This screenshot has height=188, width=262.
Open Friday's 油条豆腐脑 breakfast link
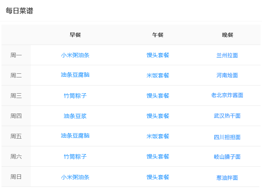(75, 136)
